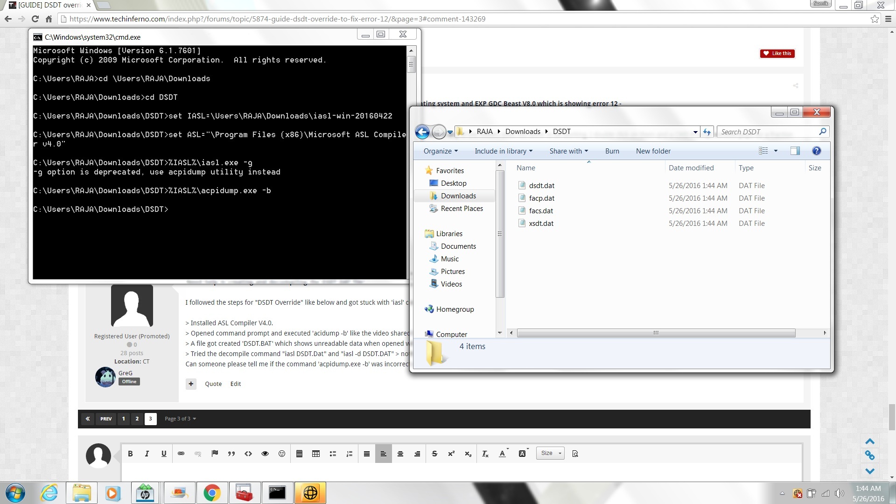Open the background color picker in editor

523,454
